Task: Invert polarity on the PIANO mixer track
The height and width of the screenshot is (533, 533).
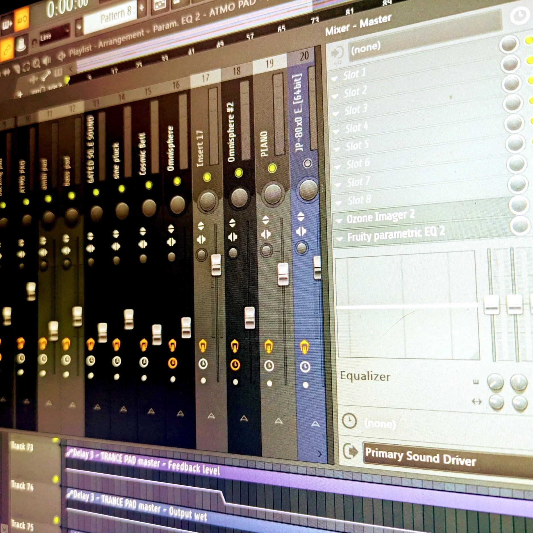Action: tap(266, 220)
